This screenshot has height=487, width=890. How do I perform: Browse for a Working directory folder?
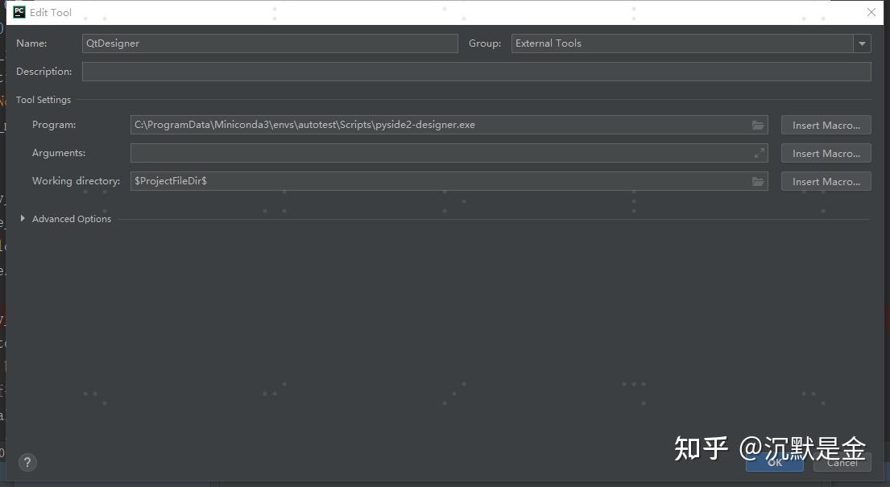point(757,180)
